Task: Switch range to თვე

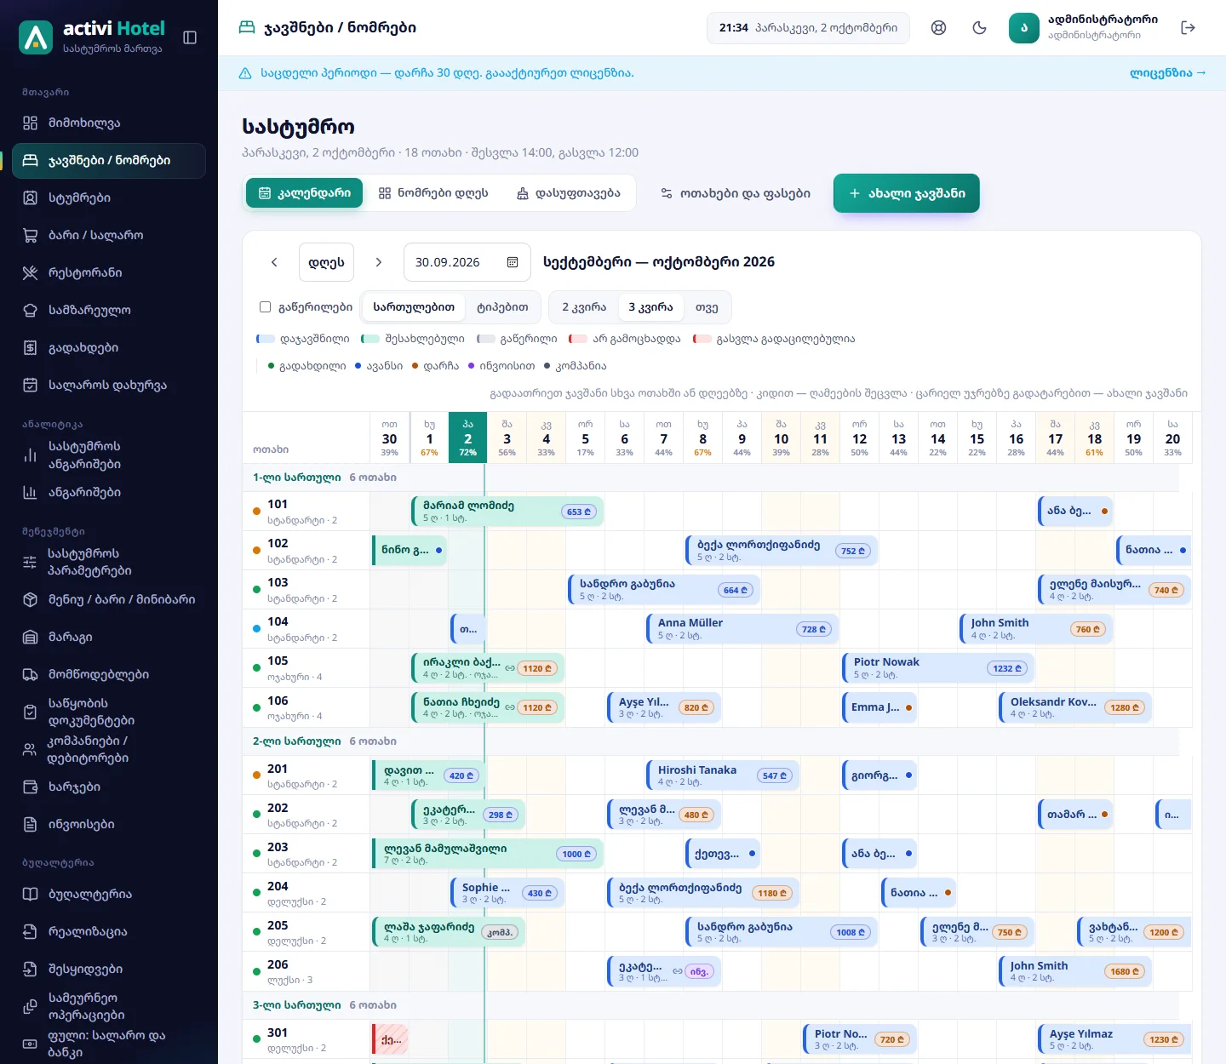Action: click(x=707, y=307)
